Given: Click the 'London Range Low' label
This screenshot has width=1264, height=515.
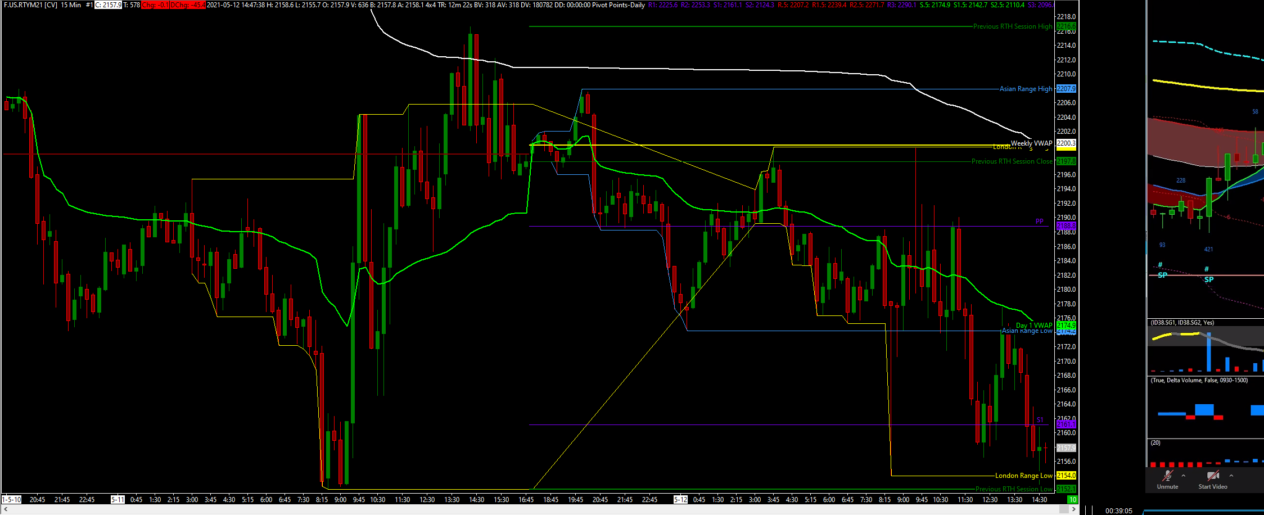Looking at the screenshot, I should [x=1023, y=476].
